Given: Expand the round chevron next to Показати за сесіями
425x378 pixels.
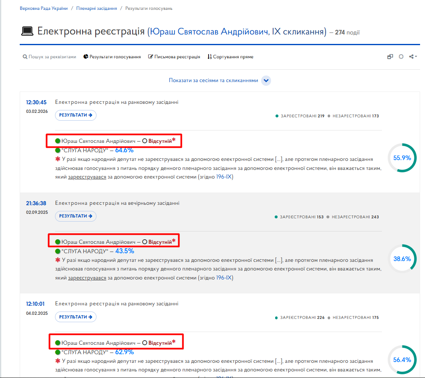Looking at the screenshot, I should tap(266, 80).
